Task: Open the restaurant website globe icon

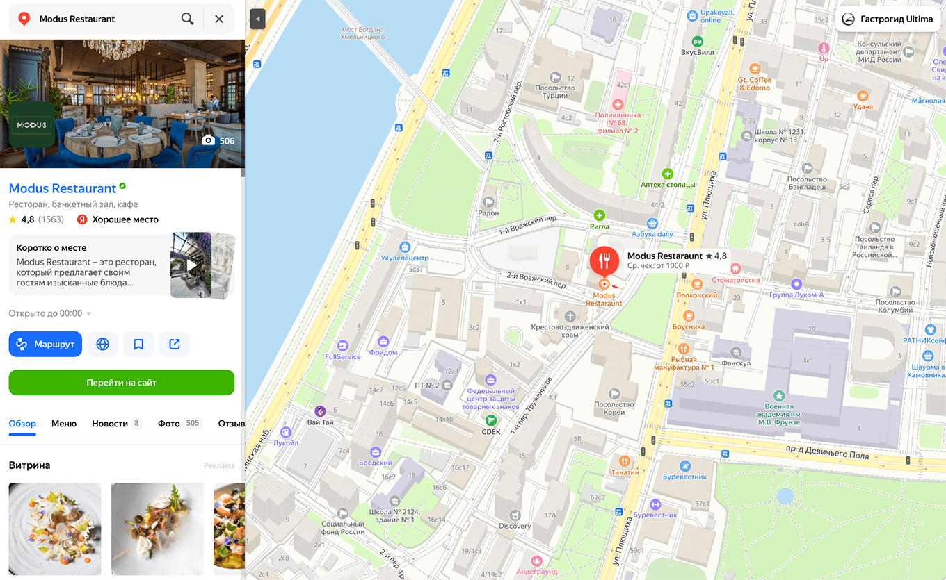Action: (x=102, y=344)
